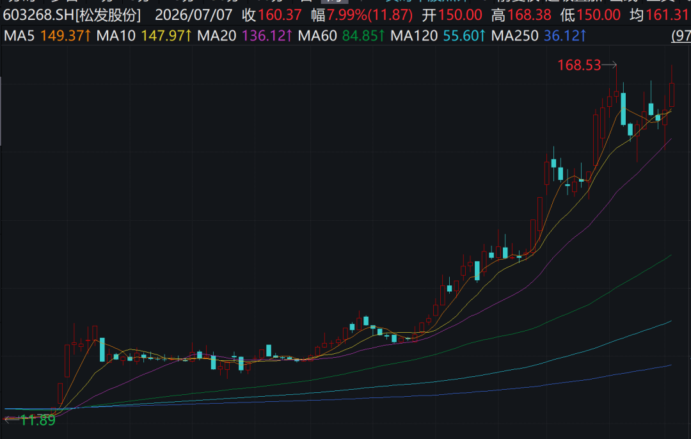Click the arrow next to 168.53

tap(610, 65)
